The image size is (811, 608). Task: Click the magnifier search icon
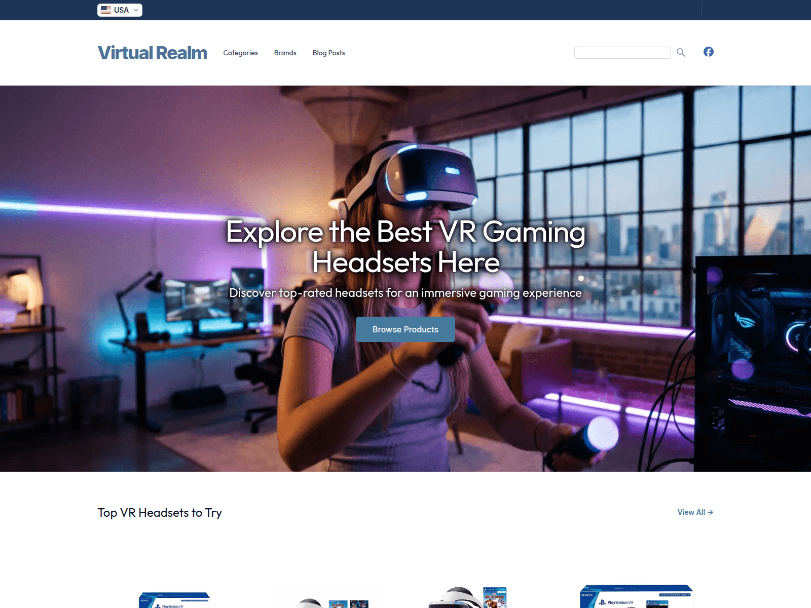681,52
